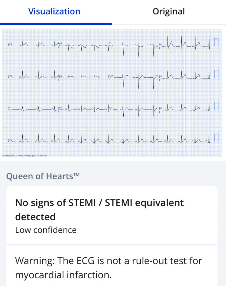Click the V4 lead label
This screenshot has height=286, width=226.
click(161, 44)
